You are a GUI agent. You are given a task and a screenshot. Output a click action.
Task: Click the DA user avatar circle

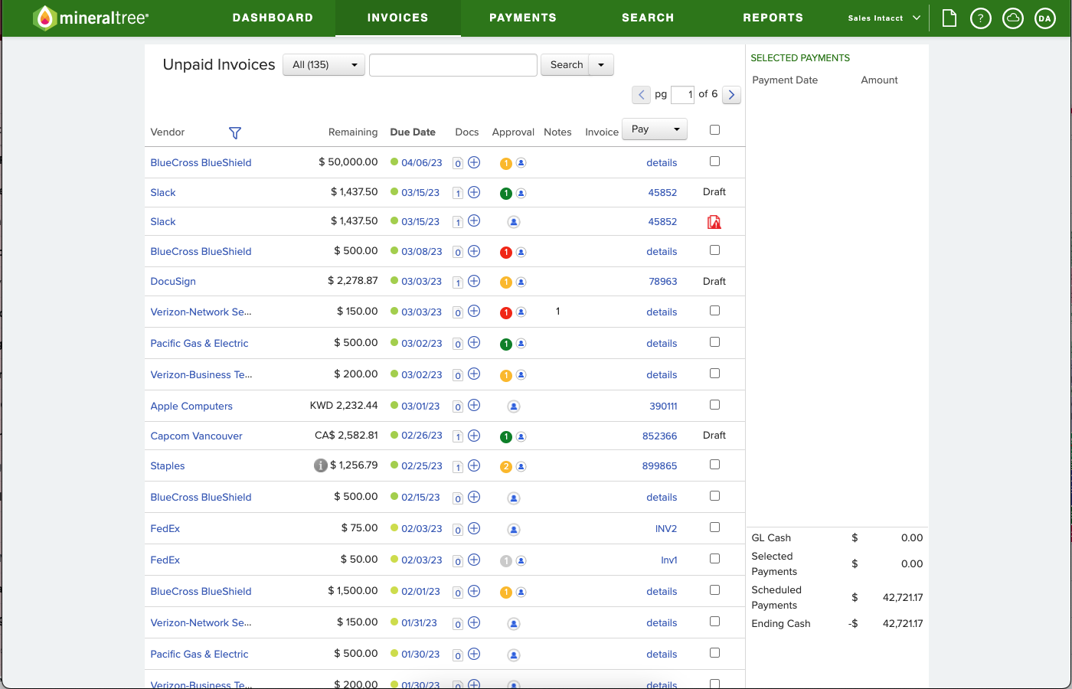(x=1045, y=18)
